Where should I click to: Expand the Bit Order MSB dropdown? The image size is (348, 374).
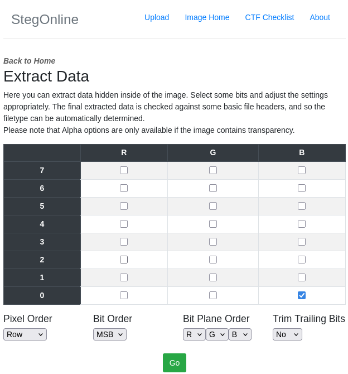click(110, 334)
